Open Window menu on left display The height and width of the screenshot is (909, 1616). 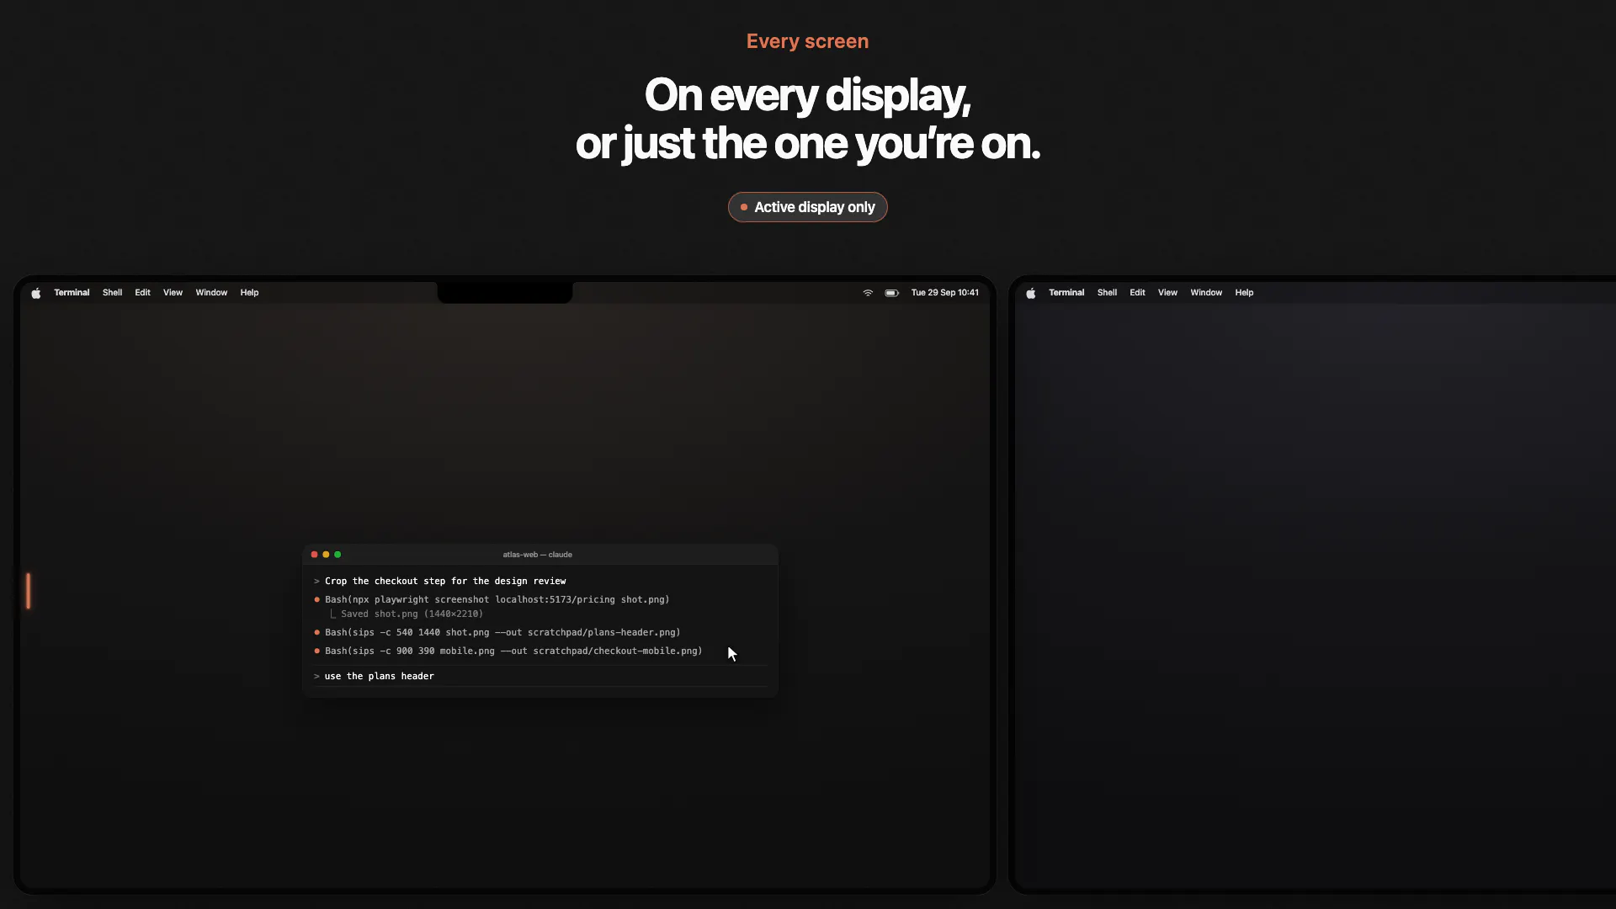pyautogui.click(x=211, y=293)
